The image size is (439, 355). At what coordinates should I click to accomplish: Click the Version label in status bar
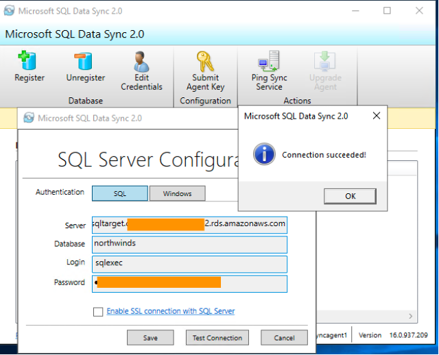coord(370,335)
